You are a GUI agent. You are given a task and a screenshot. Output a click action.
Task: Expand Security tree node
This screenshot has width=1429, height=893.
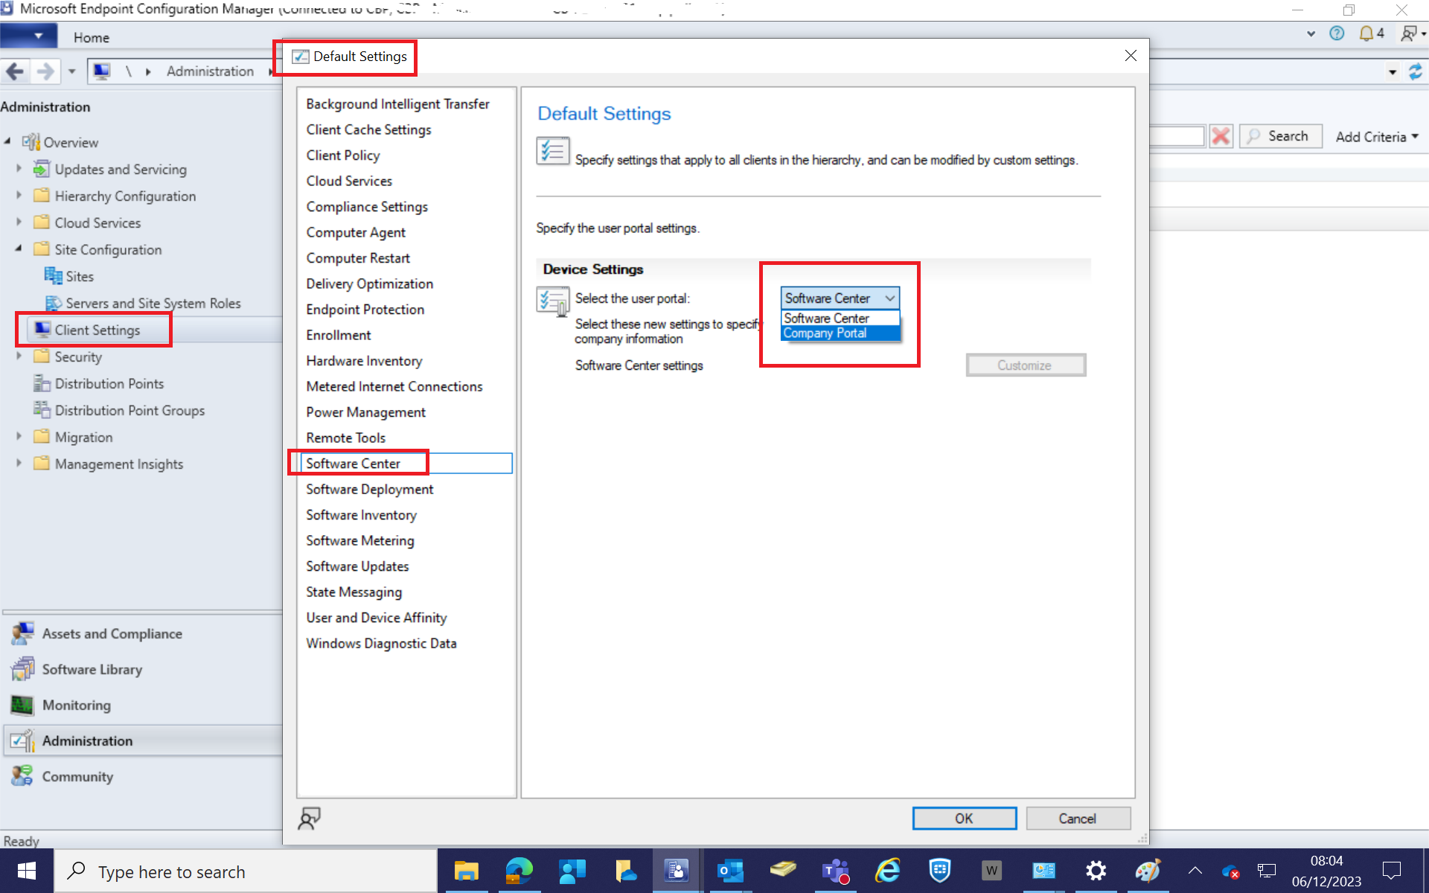coord(19,356)
